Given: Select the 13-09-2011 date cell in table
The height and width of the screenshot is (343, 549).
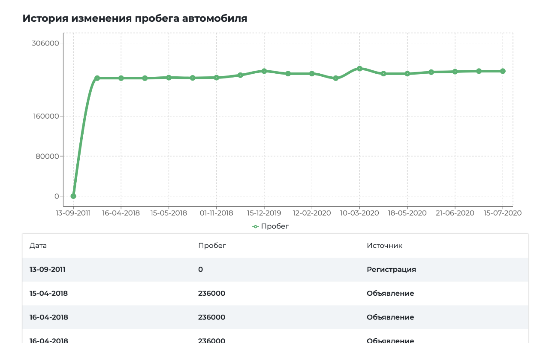Looking at the screenshot, I should (x=47, y=270).
